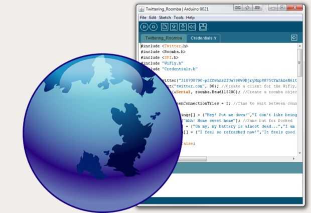Close the Arduino window
Image resolution: width=311 pixels, height=213 pixels.
pos(295,8)
